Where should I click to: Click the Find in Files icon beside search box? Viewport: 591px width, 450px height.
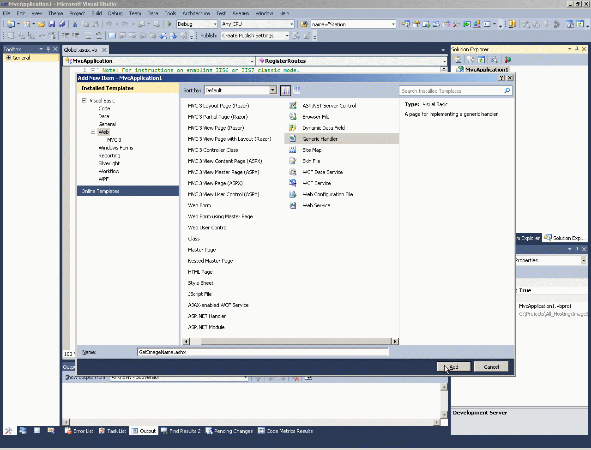(304, 24)
